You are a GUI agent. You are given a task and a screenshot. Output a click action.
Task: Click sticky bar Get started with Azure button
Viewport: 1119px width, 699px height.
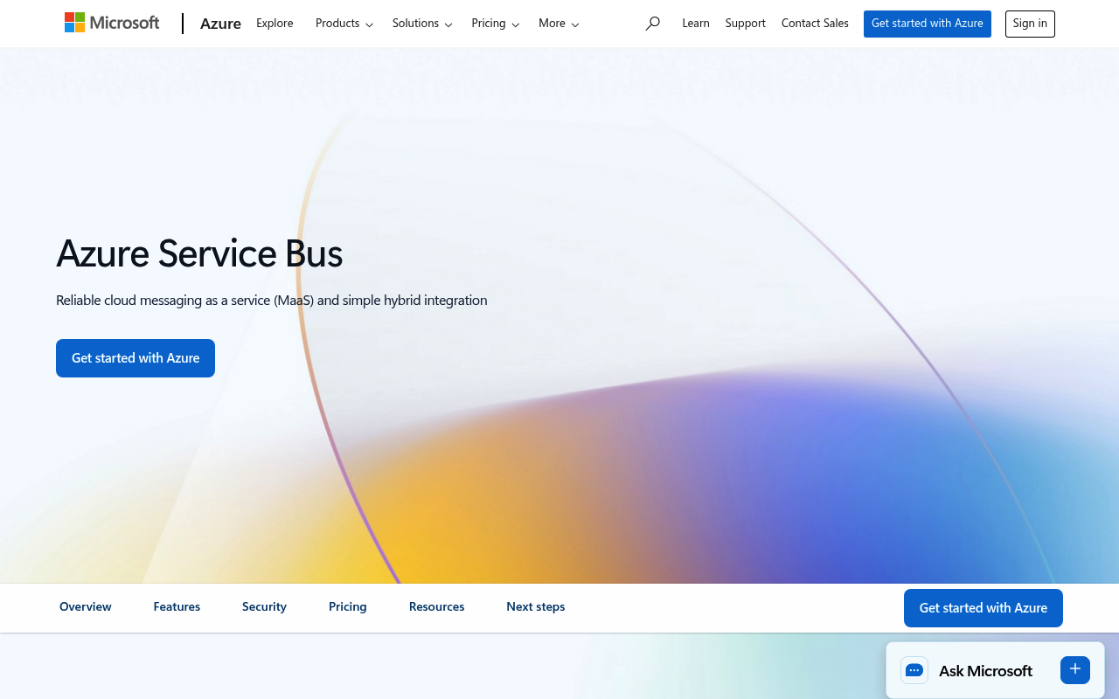click(x=983, y=608)
